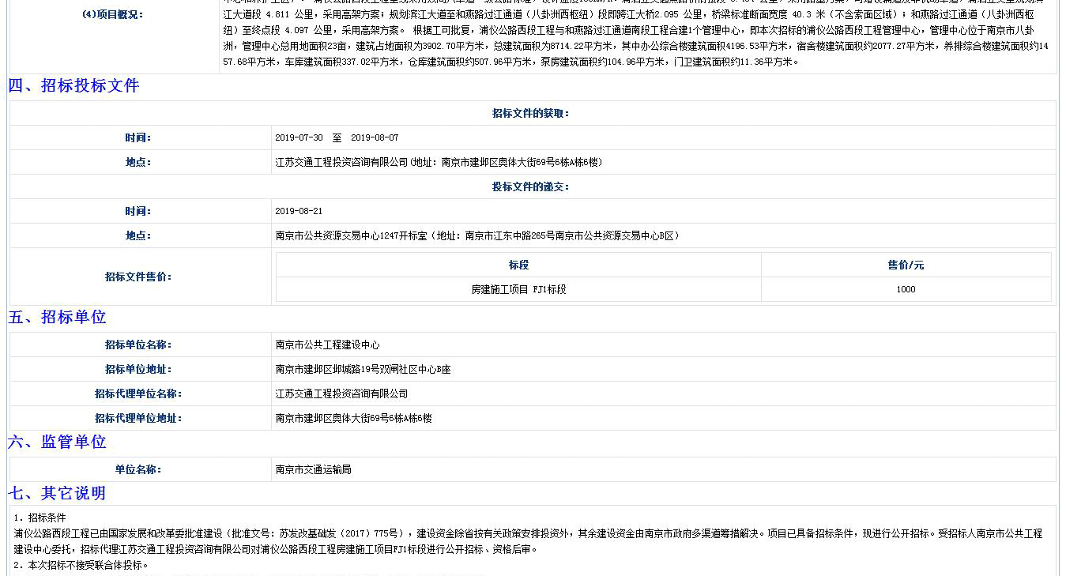Image resolution: width=1066 pixels, height=576 pixels.
Task: Click the 南京市建邺区奥体大街69号6栋A栋6楼 agency address value
Action: 353,418
